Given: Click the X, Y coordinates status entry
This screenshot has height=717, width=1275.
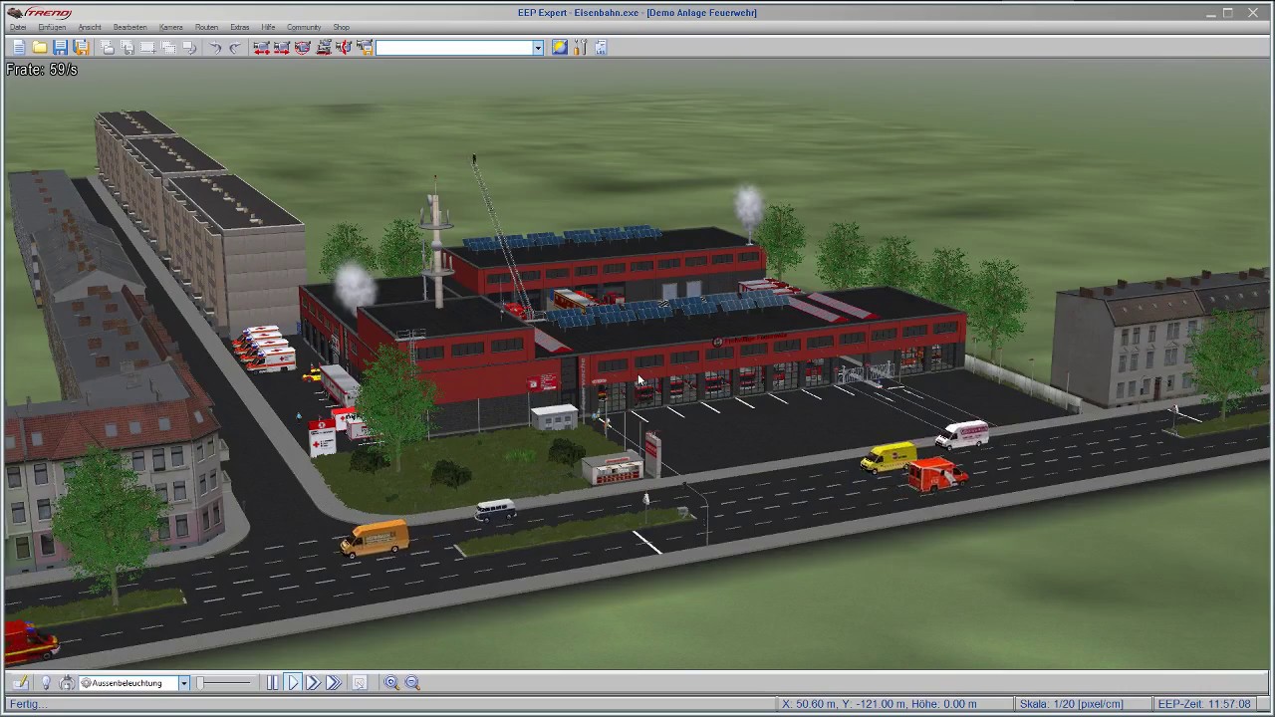Looking at the screenshot, I should coord(879,704).
